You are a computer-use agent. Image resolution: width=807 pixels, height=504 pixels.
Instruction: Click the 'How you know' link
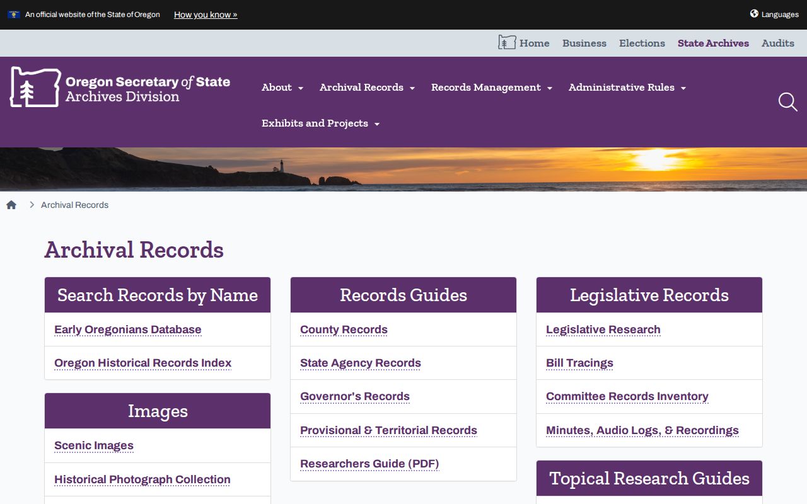[x=206, y=14]
